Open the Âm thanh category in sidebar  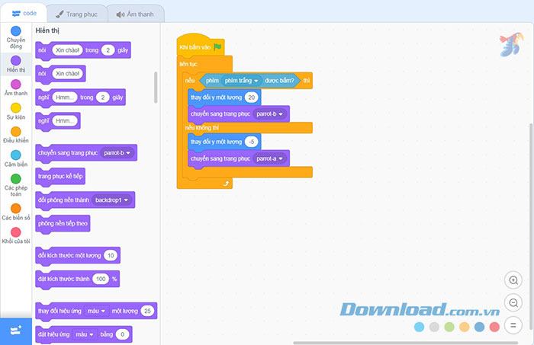click(15, 88)
